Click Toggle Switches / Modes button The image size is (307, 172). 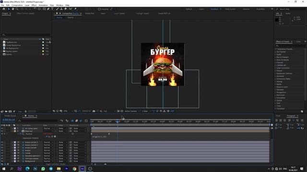(56, 164)
